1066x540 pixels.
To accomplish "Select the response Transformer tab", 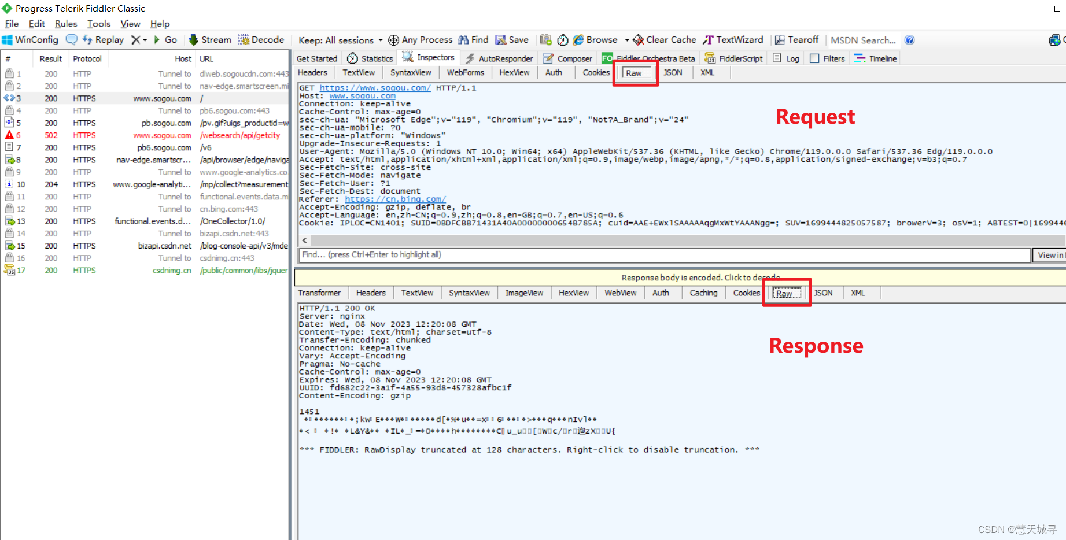I will pyautogui.click(x=319, y=293).
